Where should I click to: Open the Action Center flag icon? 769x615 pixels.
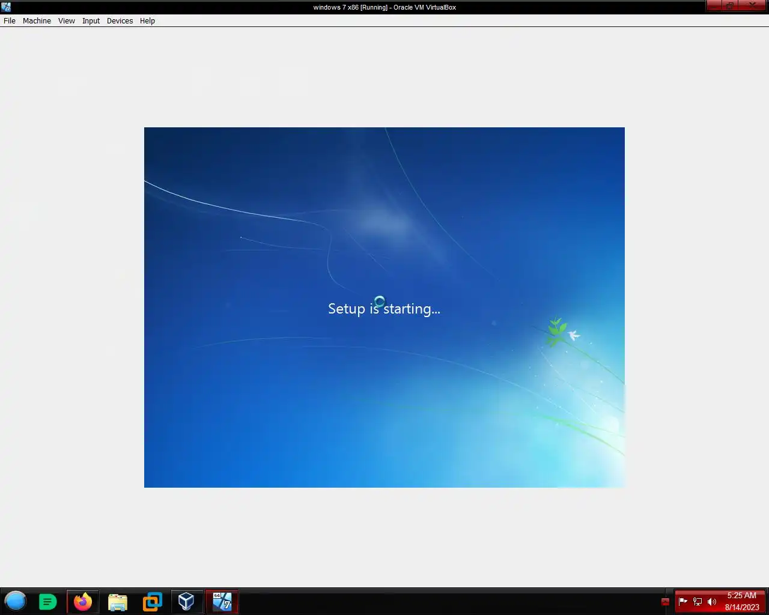[683, 601]
